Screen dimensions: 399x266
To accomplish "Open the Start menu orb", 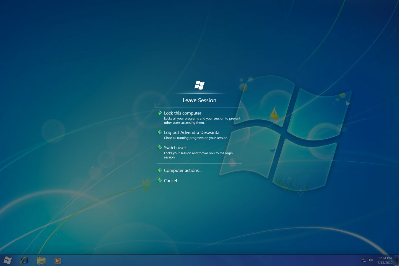I will tap(8, 260).
